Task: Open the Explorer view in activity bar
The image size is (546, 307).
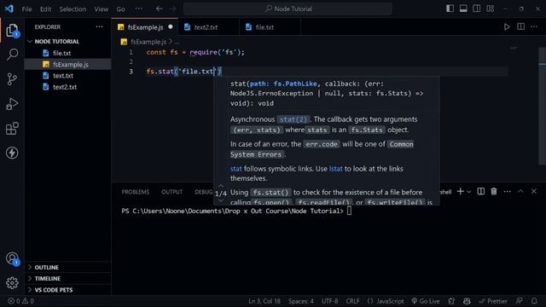Action: pos(12,31)
